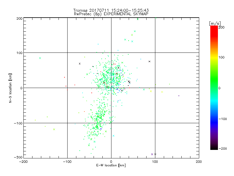Screen dimensions: 234x176
Task: Click the N-S axis tick label '-200'
Action: tap(18, 157)
